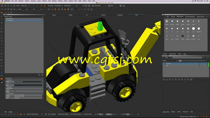Open the Image Manager tab
Screen dimensions: 210x118
click(172, 54)
